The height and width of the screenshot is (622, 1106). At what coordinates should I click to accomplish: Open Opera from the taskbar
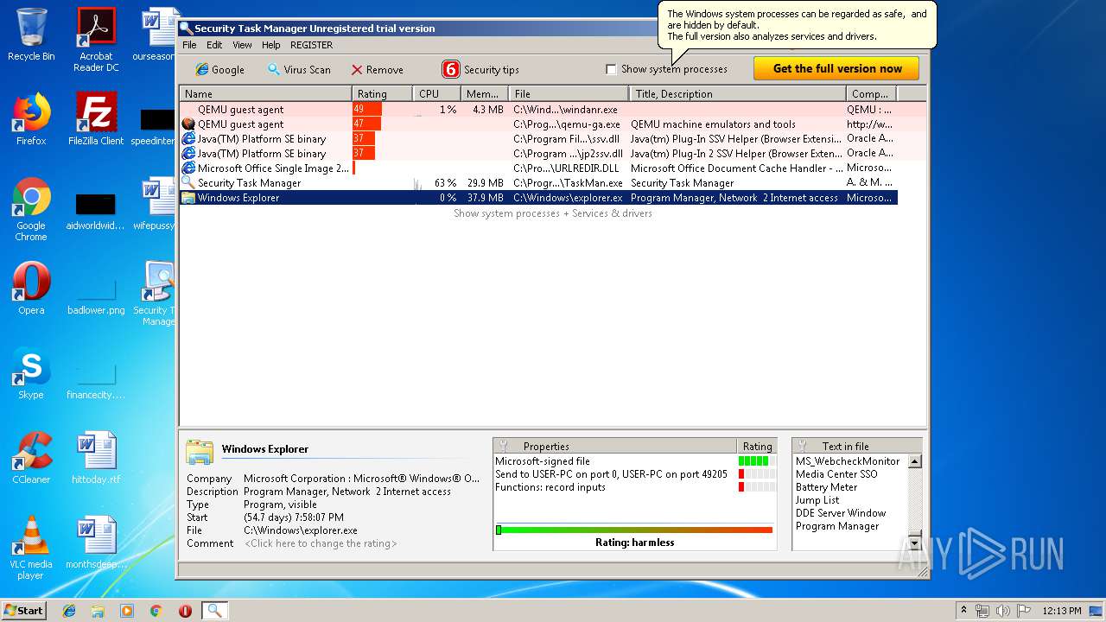[x=185, y=611]
